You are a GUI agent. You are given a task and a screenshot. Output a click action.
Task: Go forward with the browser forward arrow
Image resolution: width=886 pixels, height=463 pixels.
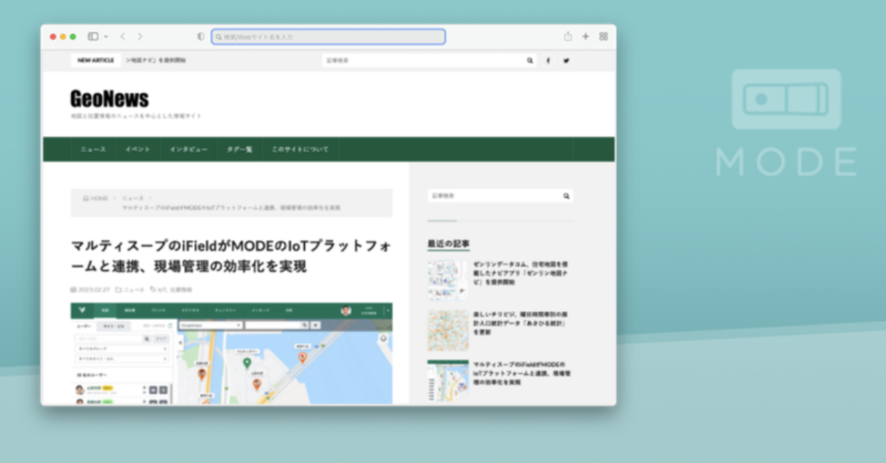click(x=140, y=36)
